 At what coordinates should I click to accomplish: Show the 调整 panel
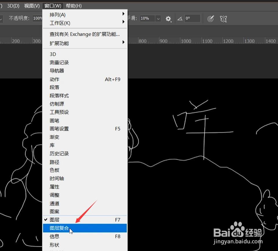85,195
